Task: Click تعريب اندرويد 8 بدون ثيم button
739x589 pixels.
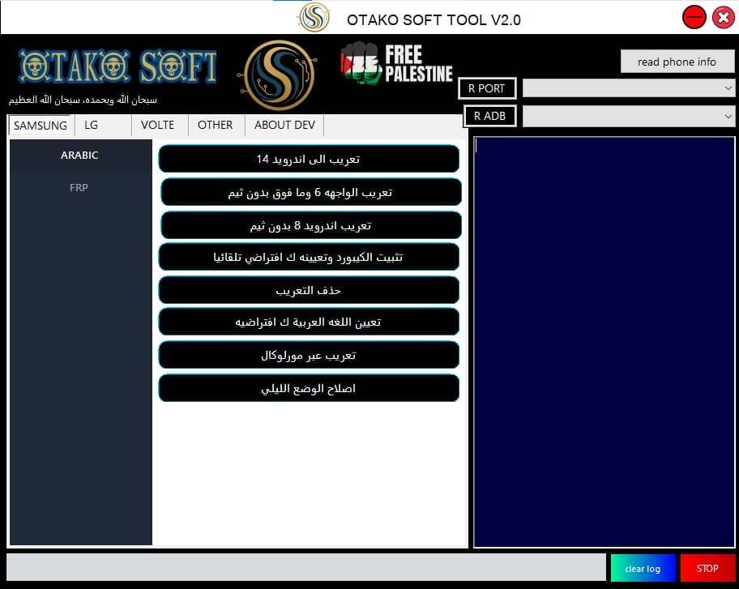Action: click(311, 226)
